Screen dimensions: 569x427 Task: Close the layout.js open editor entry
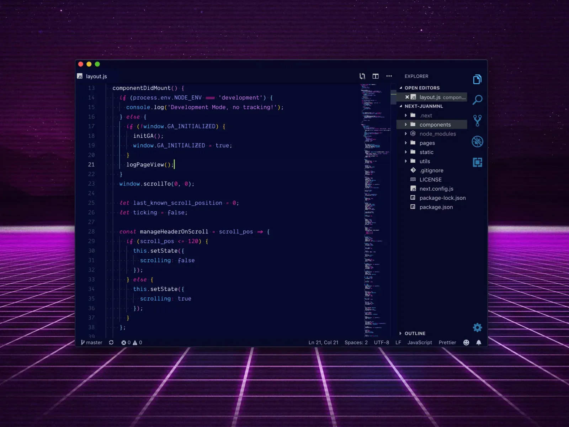point(407,97)
